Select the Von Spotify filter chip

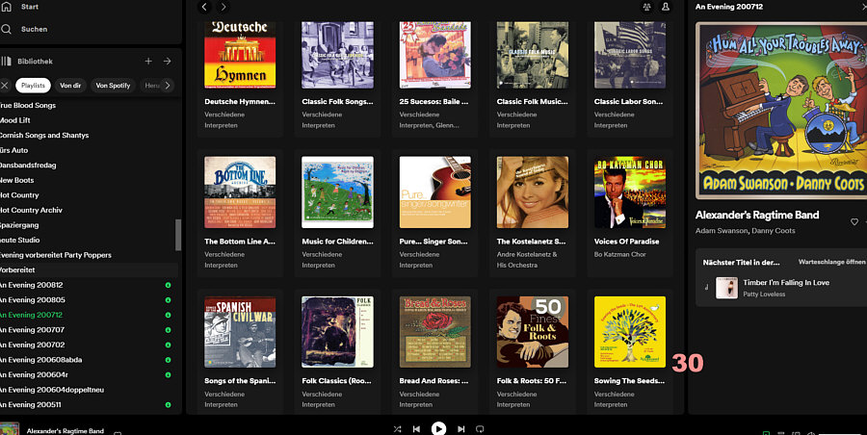tap(113, 86)
